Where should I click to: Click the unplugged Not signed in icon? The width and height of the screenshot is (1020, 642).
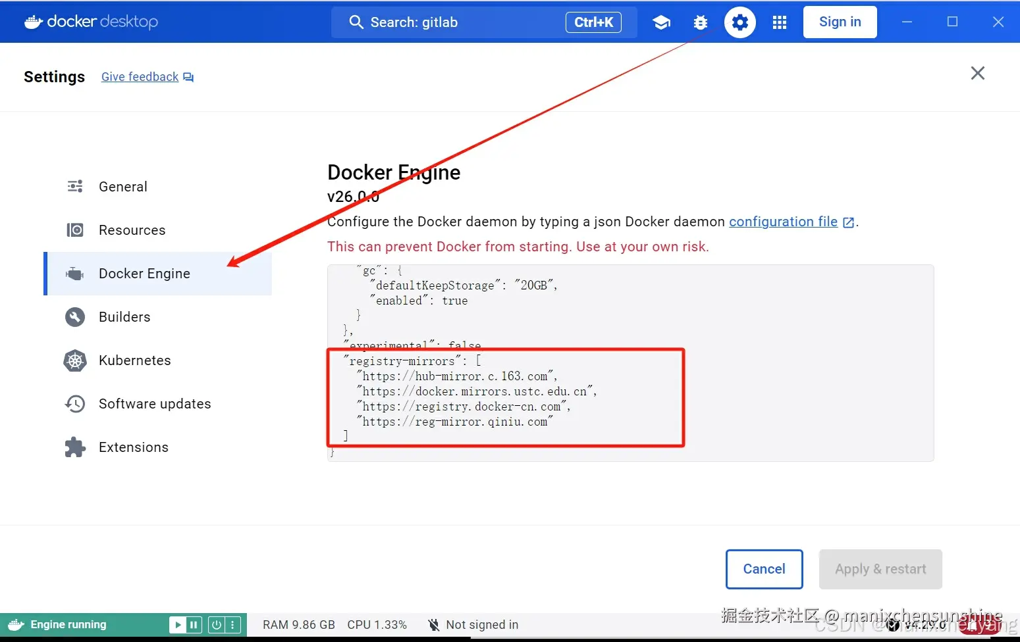pyautogui.click(x=433, y=625)
